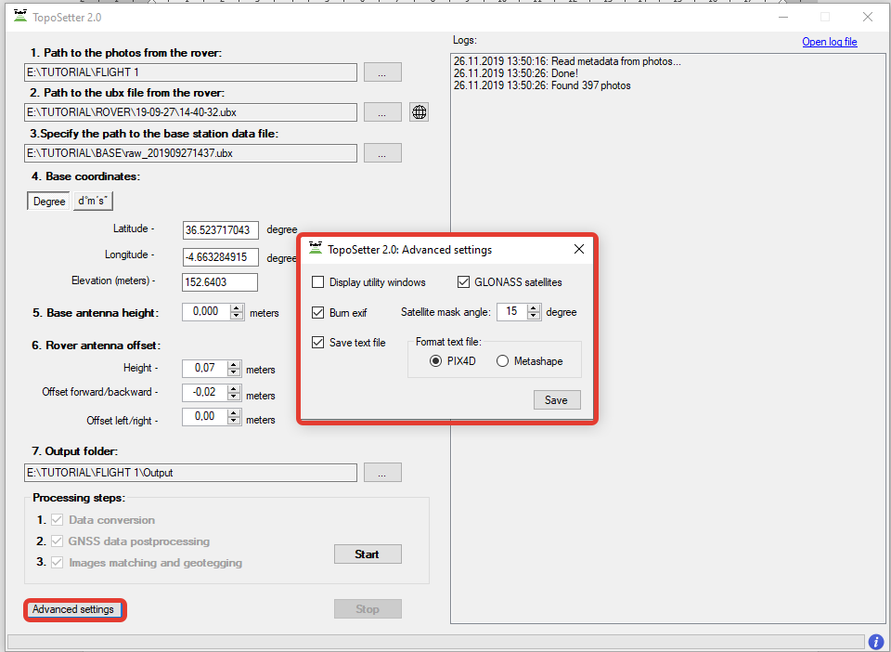Decrease rover antenna height offset
Image resolution: width=891 pixels, height=652 pixels.
(234, 373)
